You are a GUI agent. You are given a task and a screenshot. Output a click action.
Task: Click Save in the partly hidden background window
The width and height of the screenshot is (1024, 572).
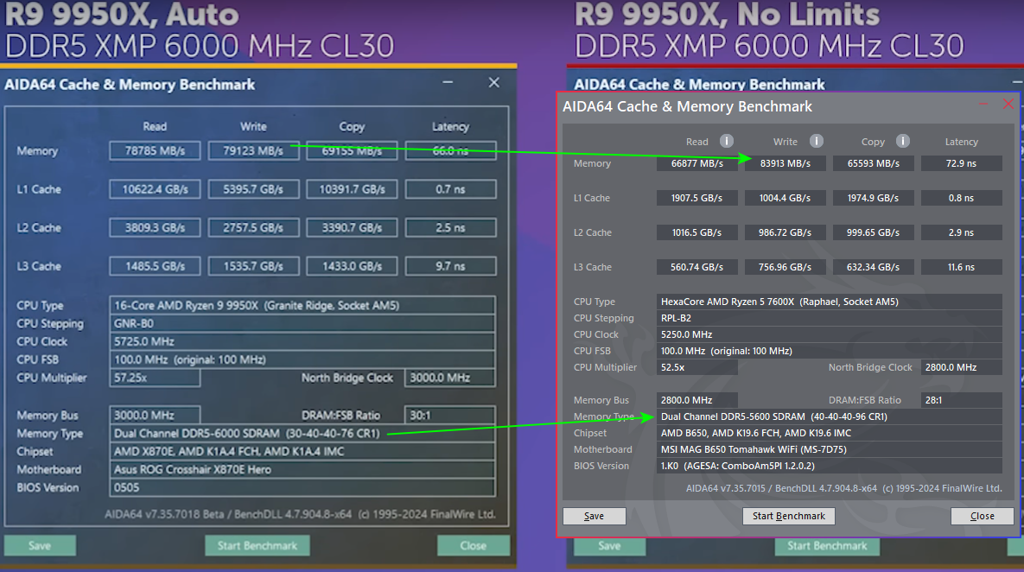pyautogui.click(x=609, y=546)
